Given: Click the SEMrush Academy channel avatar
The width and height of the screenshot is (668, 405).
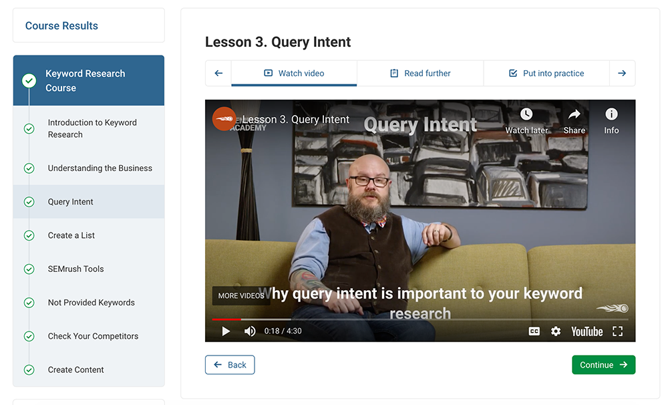Looking at the screenshot, I should pos(224,119).
